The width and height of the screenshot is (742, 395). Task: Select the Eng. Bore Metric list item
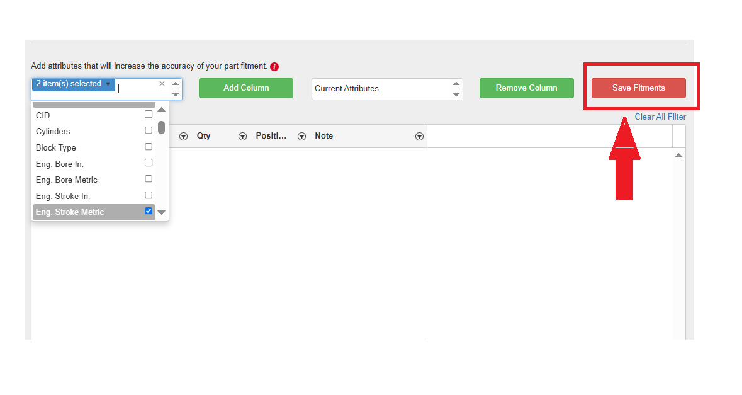point(67,180)
